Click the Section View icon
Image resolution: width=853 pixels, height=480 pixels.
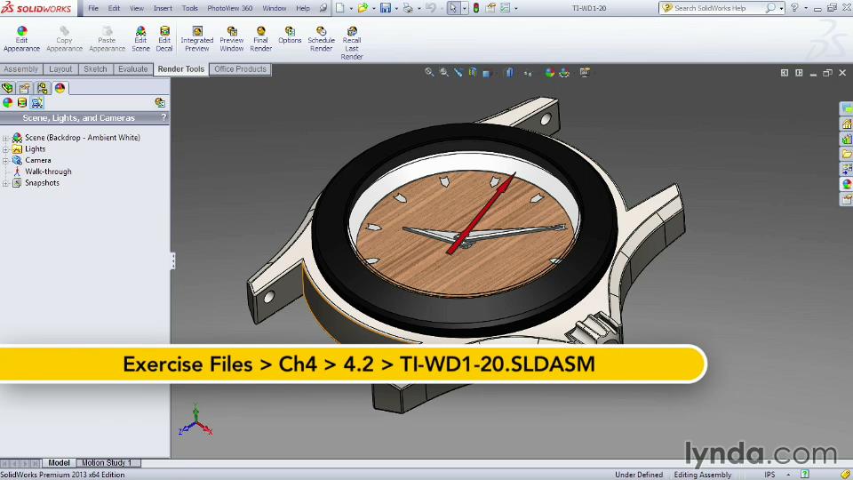[473, 72]
